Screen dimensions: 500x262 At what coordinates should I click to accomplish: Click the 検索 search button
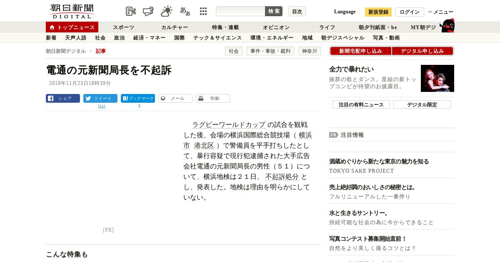pyautogui.click(x=274, y=11)
